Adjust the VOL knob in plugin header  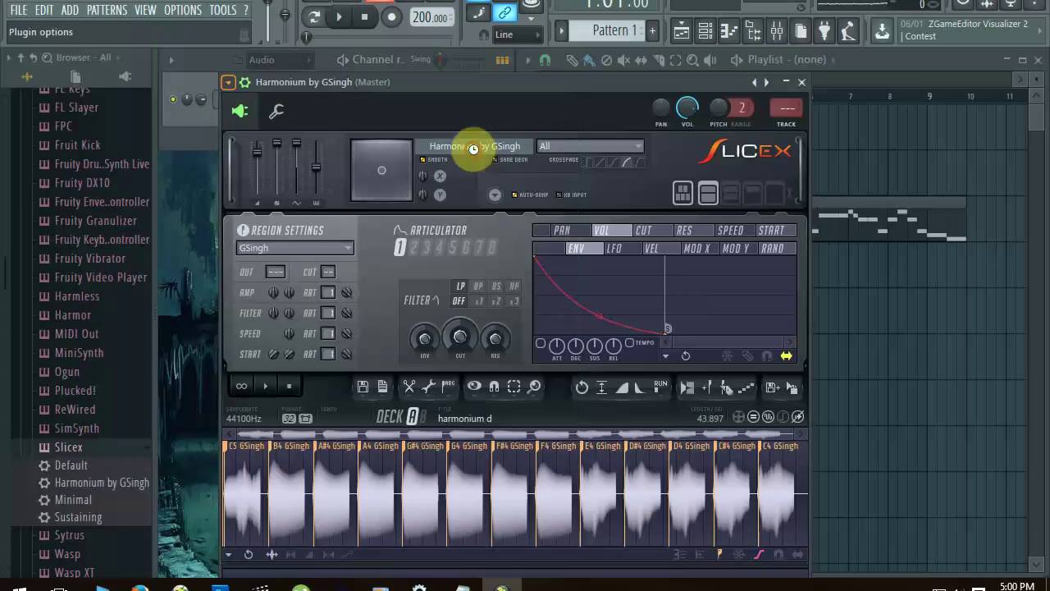point(687,107)
